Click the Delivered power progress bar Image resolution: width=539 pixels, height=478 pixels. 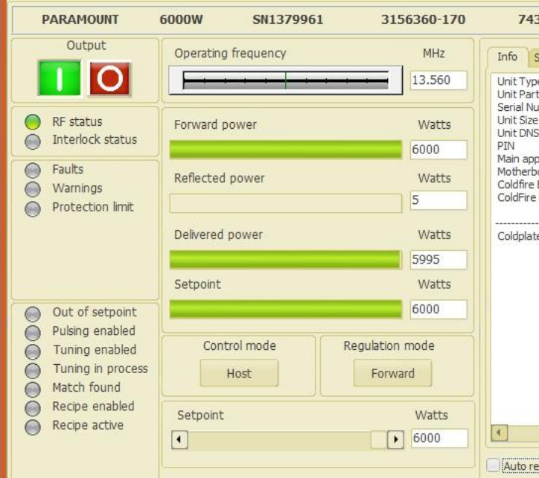[x=286, y=260]
